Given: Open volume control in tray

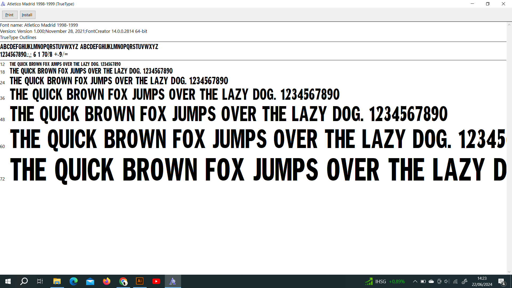Looking at the screenshot, I should pos(447,281).
